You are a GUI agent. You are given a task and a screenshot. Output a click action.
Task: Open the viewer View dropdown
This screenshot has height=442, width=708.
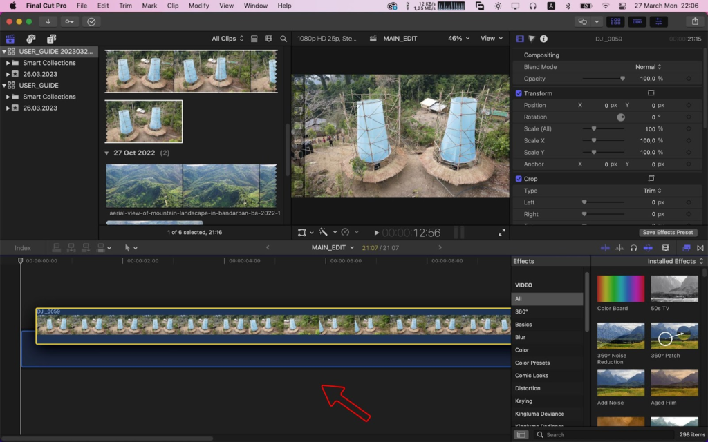492,39
